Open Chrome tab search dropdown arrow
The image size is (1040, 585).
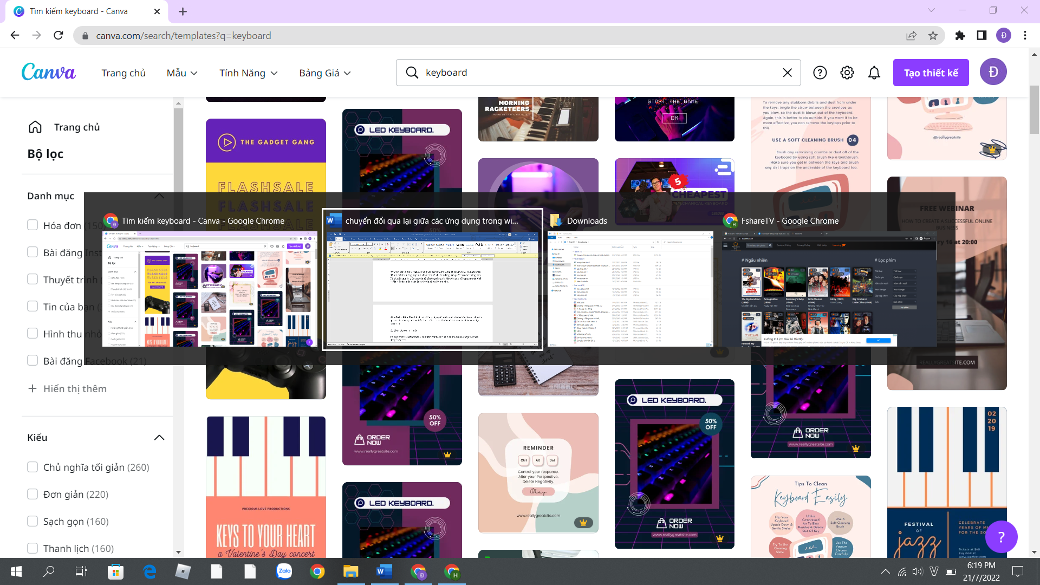pos(931,10)
